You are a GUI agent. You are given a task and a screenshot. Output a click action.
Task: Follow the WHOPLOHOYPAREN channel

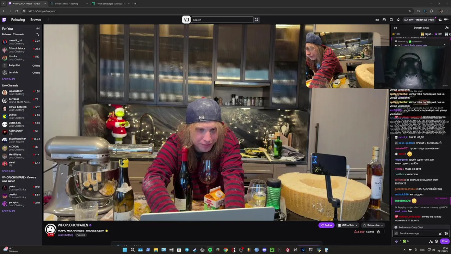[x=326, y=225]
